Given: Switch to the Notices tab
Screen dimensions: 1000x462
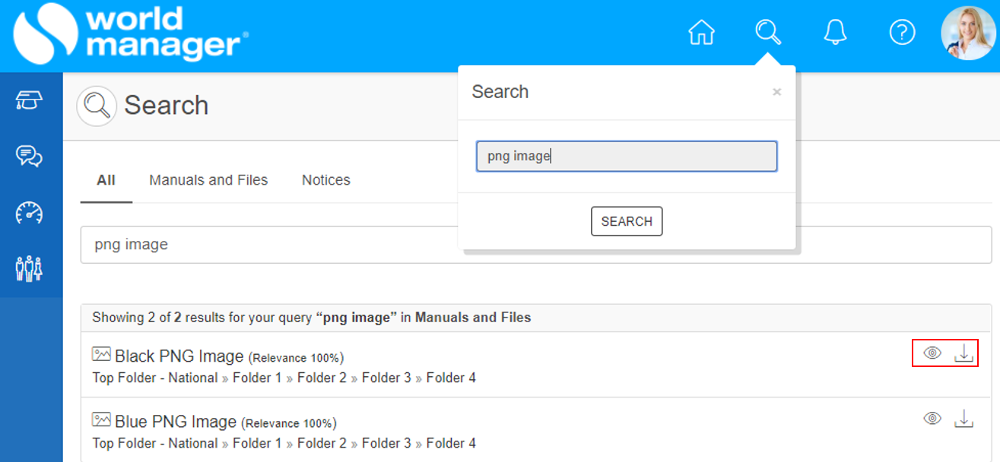Looking at the screenshot, I should 325,180.
